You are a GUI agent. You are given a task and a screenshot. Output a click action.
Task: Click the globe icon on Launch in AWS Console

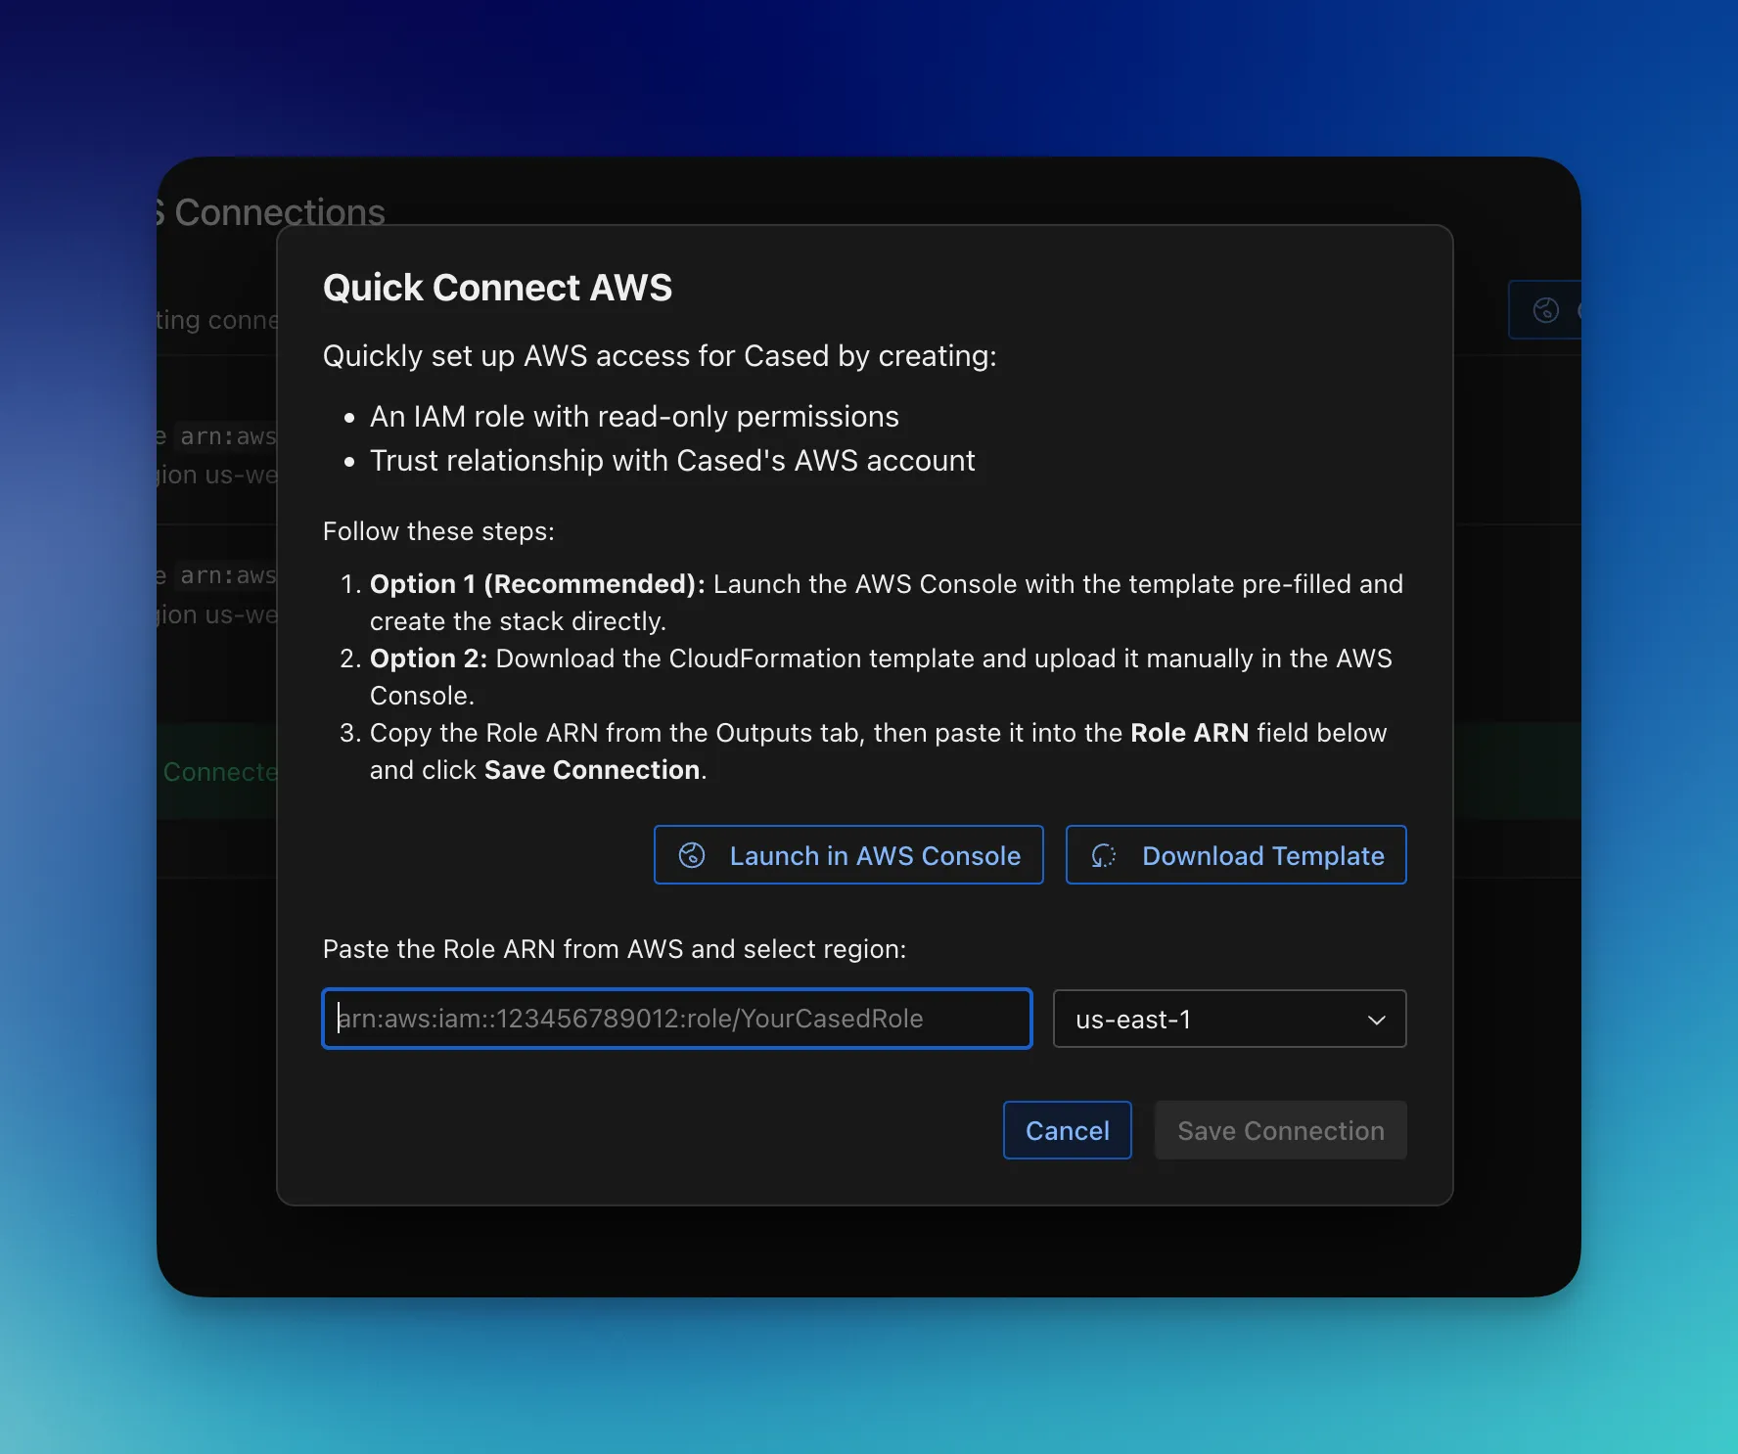[692, 855]
